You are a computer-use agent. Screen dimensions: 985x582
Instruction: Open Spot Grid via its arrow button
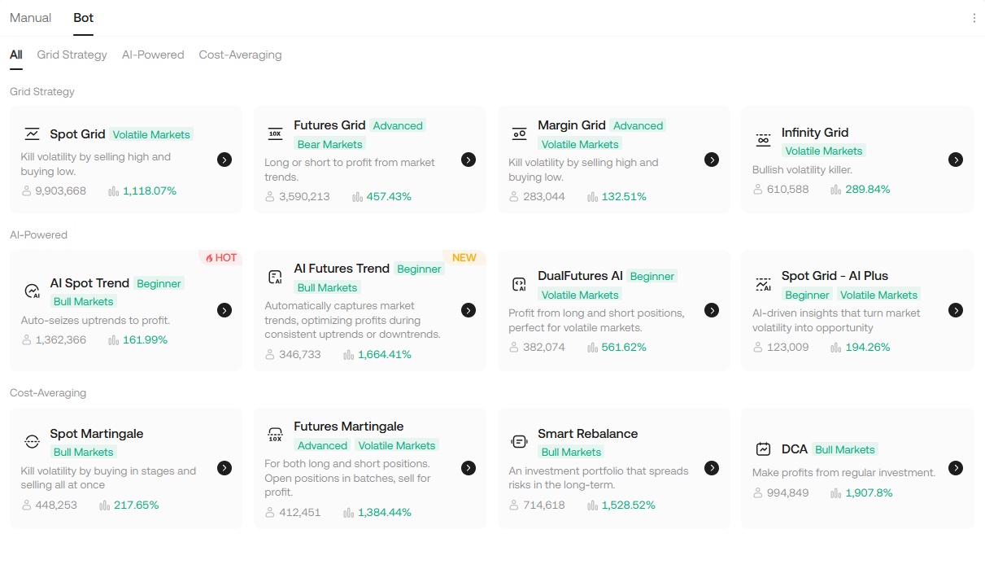(x=224, y=160)
